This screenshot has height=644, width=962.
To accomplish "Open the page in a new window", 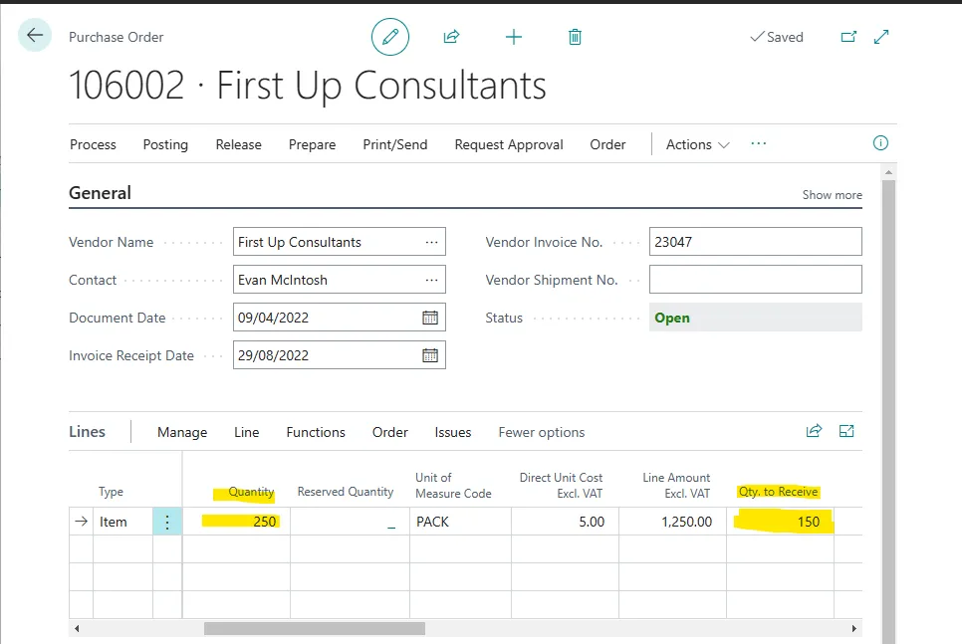I will click(x=848, y=37).
